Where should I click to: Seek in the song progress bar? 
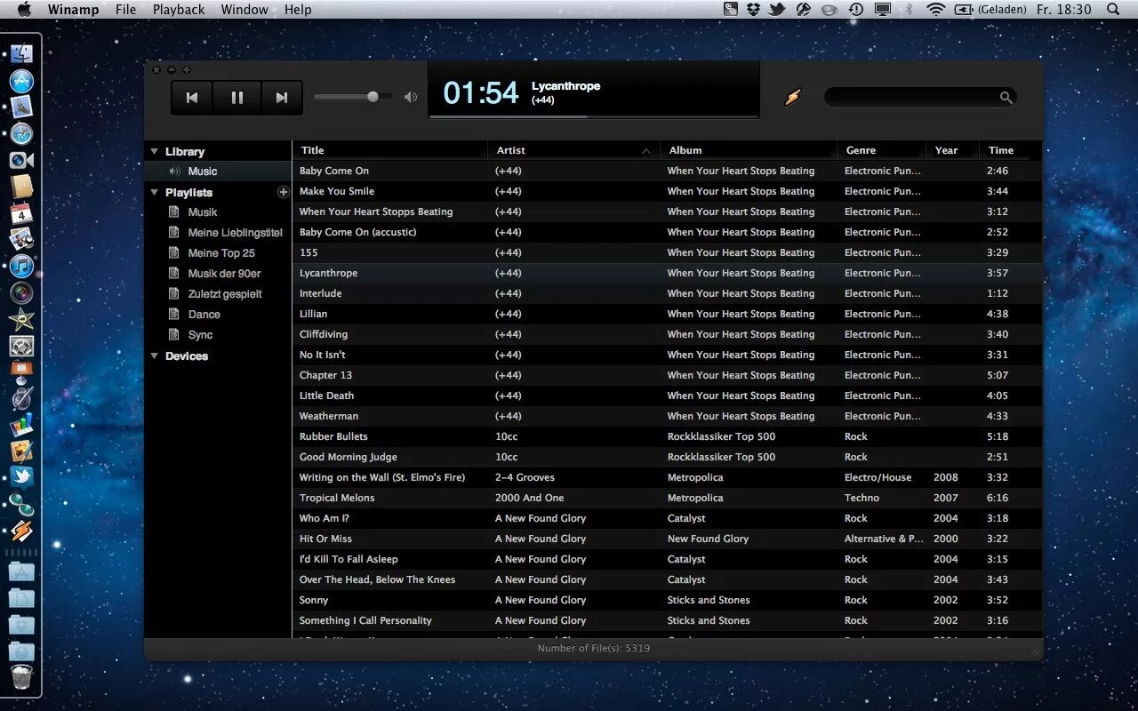594,116
